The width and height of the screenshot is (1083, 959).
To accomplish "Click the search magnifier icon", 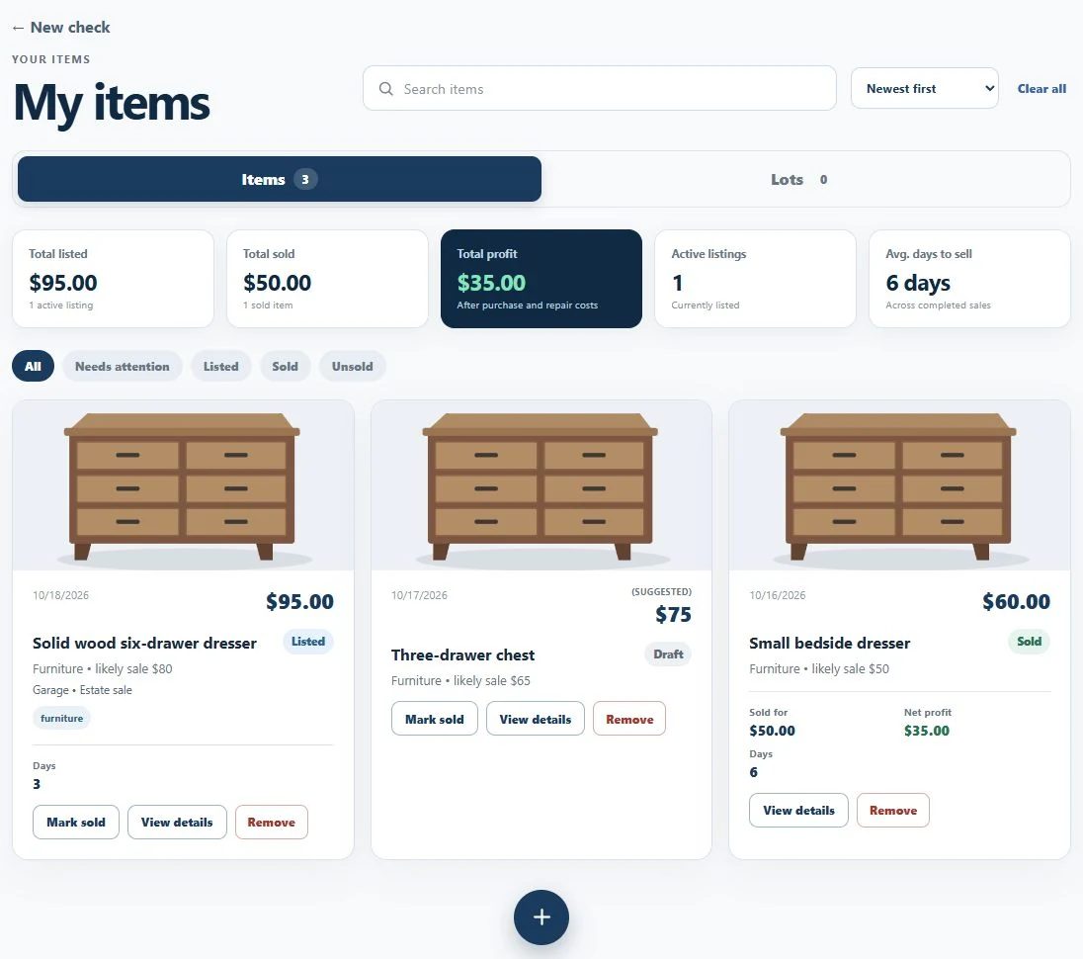I will coord(386,89).
